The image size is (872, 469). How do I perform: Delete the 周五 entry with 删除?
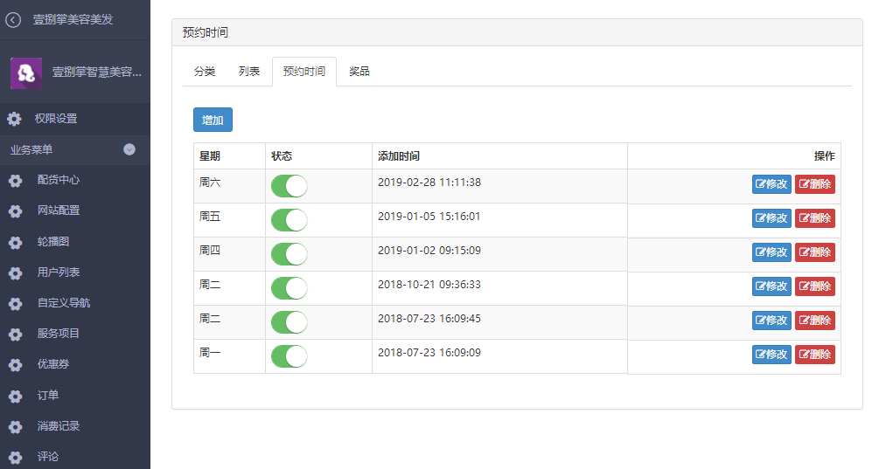pos(815,218)
